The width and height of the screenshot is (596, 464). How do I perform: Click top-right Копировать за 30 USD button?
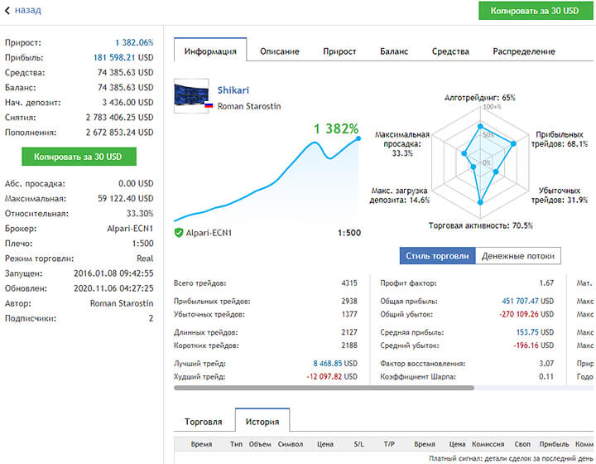click(x=536, y=11)
